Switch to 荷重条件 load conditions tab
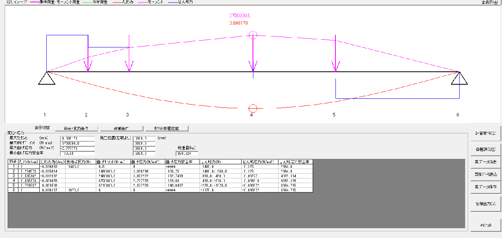The width and height of the screenshot is (502, 238). [121, 128]
